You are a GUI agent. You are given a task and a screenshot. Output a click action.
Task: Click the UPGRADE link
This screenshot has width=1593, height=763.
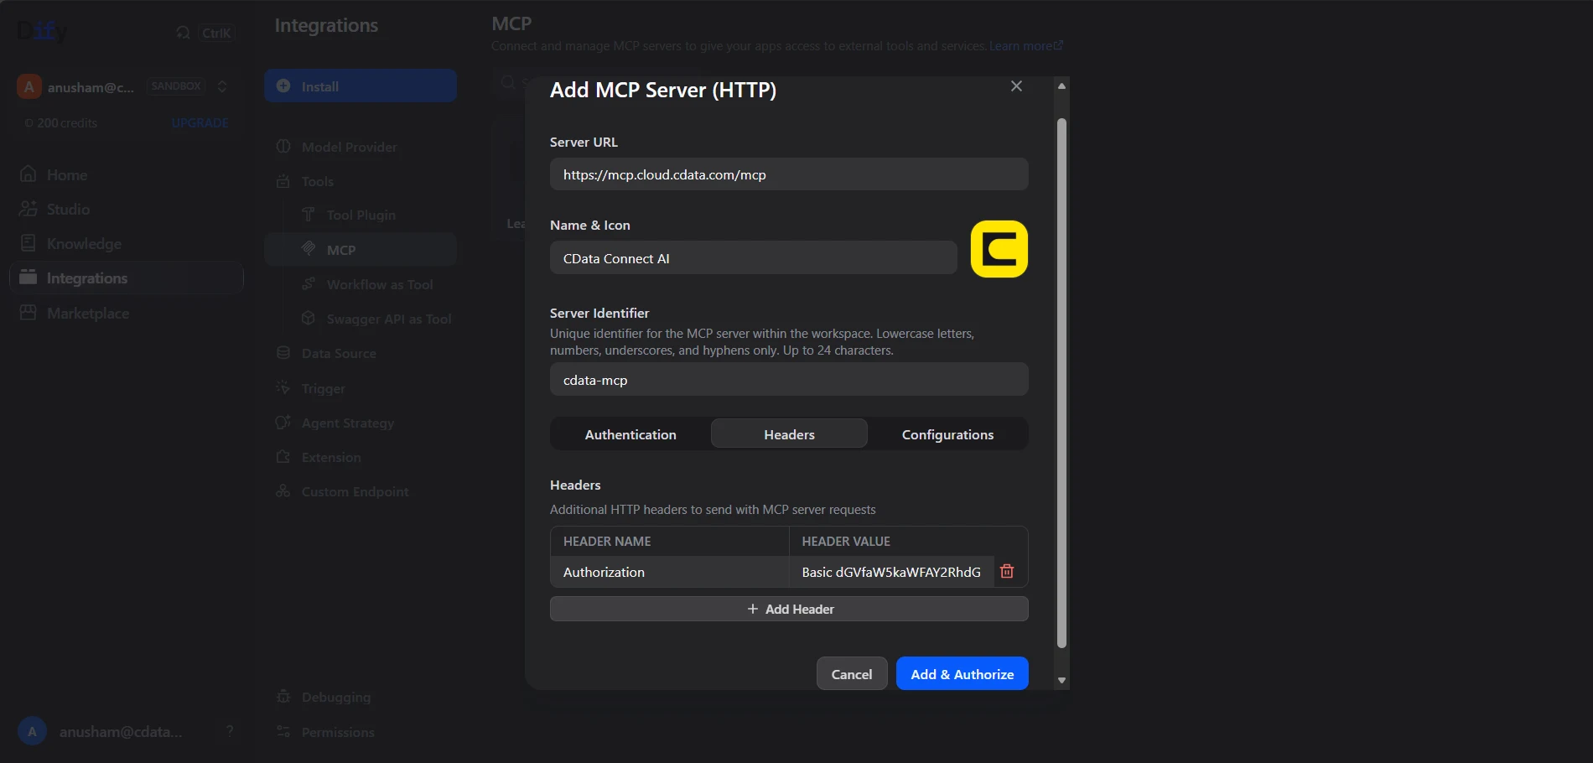tap(200, 122)
